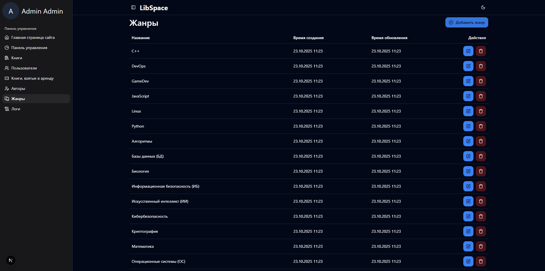Go to Пользователи in sidebar
545x271 pixels.
(x=24, y=68)
